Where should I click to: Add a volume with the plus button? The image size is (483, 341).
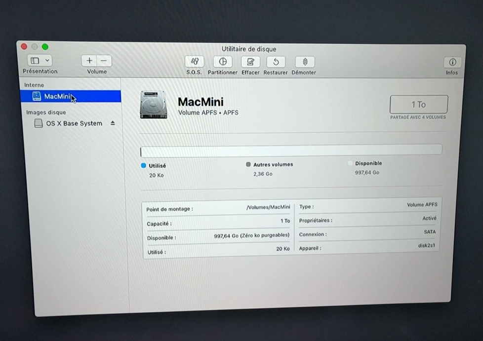tap(89, 61)
